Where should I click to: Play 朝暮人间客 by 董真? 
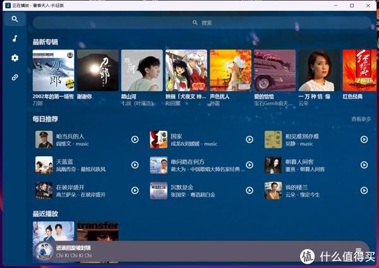click(363, 165)
